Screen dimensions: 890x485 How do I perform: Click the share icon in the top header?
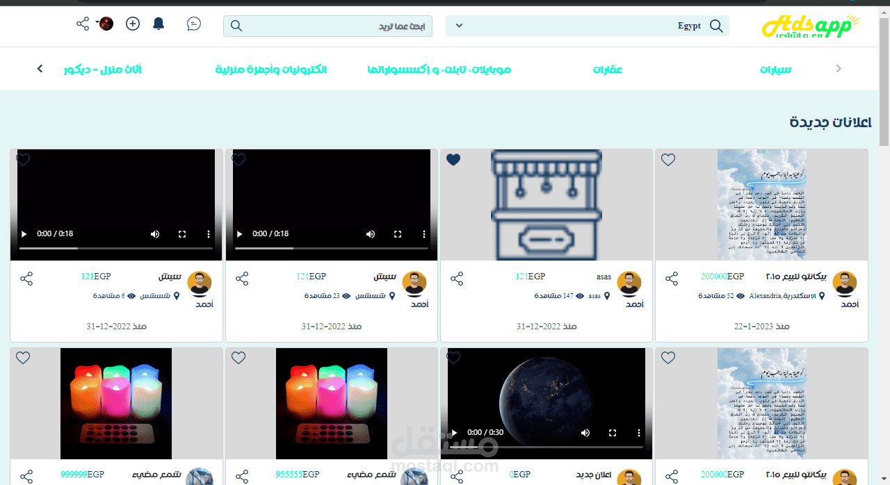[83, 24]
